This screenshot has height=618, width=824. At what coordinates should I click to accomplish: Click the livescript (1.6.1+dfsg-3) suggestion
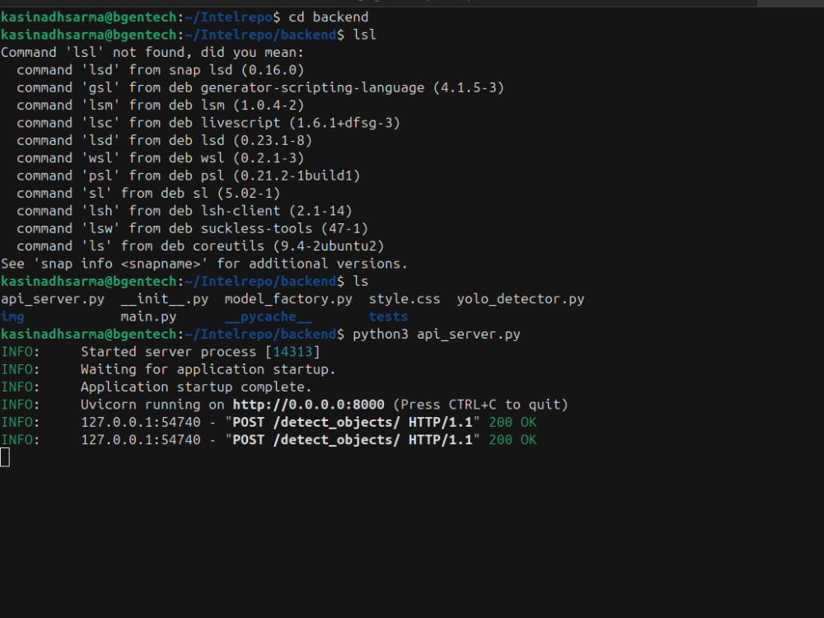pyautogui.click(x=208, y=123)
